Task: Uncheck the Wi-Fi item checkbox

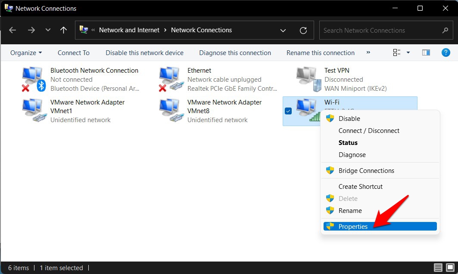Action: 289,111
